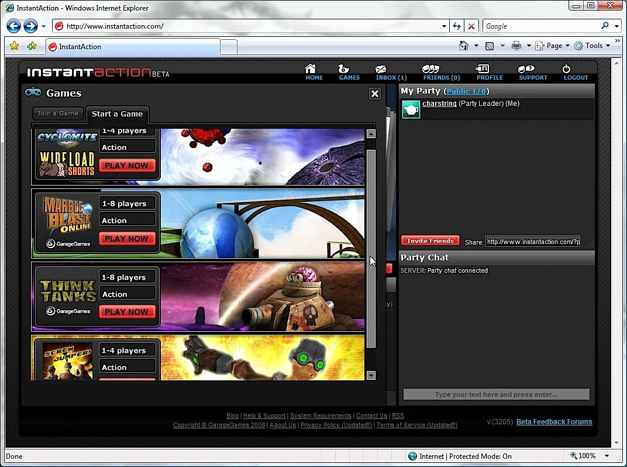
Task: Open Favorites Center star icon
Action: pos(14,46)
